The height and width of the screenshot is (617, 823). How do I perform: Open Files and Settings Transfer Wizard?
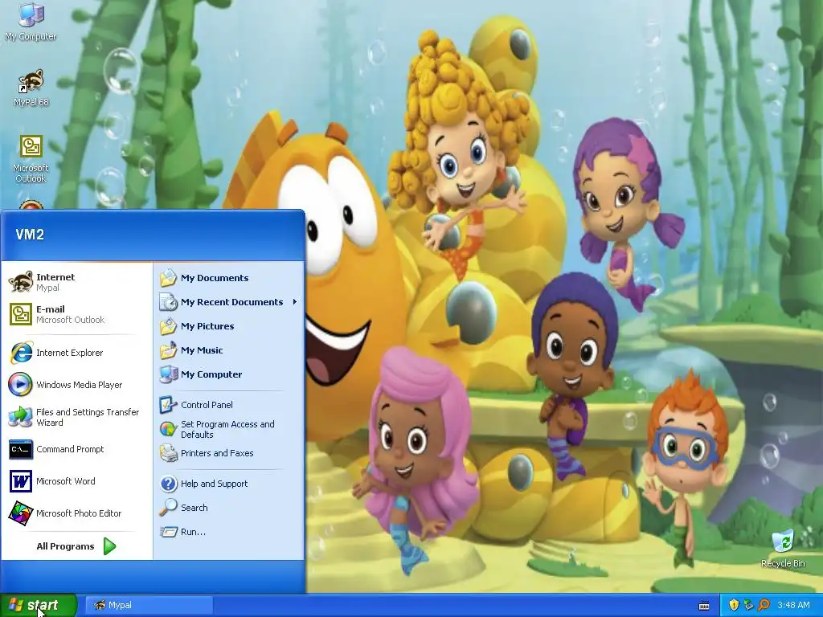point(76,417)
